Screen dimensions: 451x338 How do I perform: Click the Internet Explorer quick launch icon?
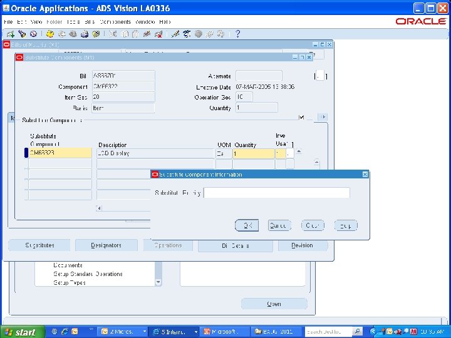click(x=64, y=332)
